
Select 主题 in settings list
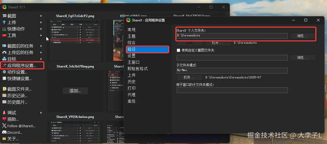pos(132,36)
